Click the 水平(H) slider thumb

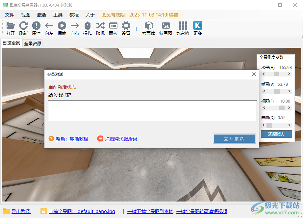[x=277, y=74]
